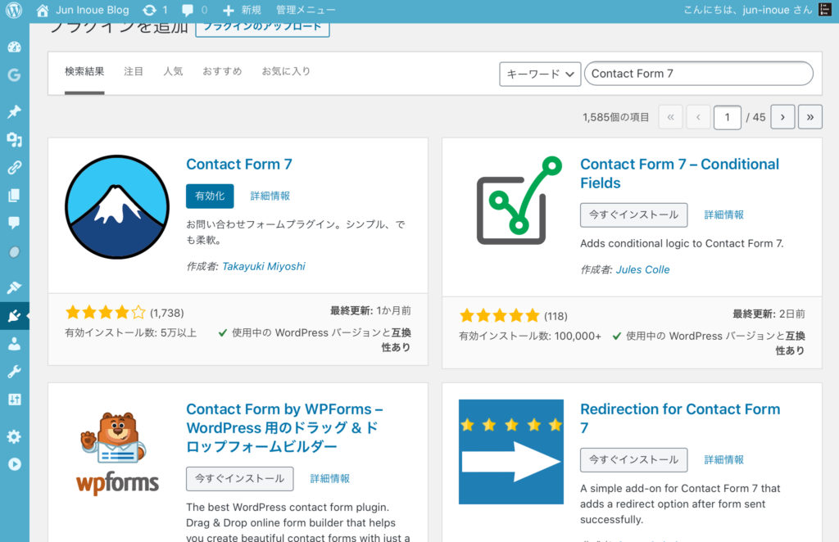
Task: Install Contact Form by WPForms now
Action: point(240,478)
